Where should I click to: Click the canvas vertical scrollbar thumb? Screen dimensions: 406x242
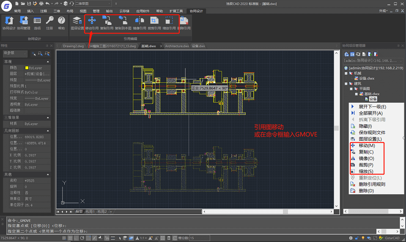tap(336, 128)
